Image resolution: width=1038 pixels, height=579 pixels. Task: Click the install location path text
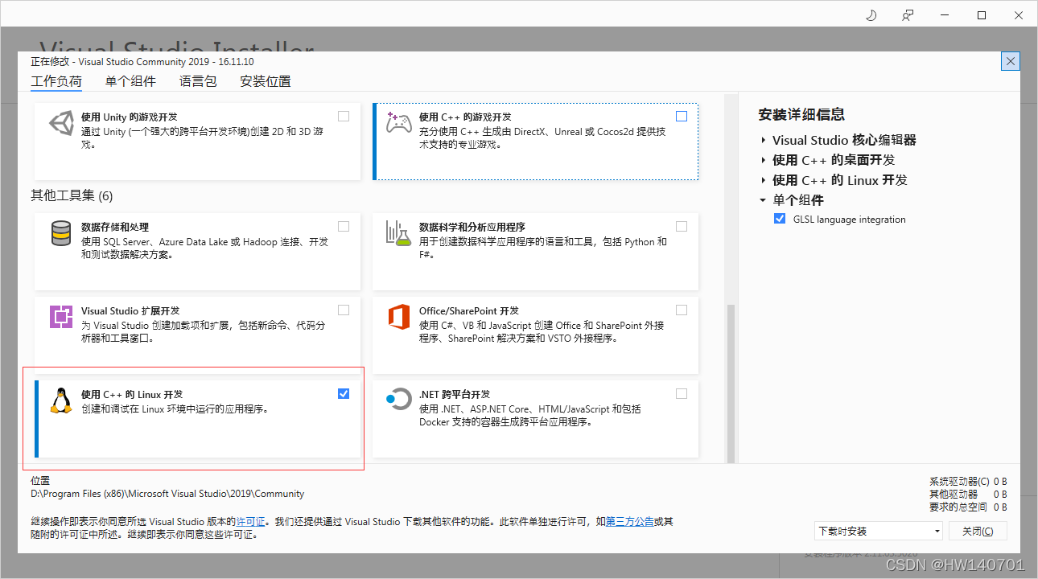coord(167,494)
